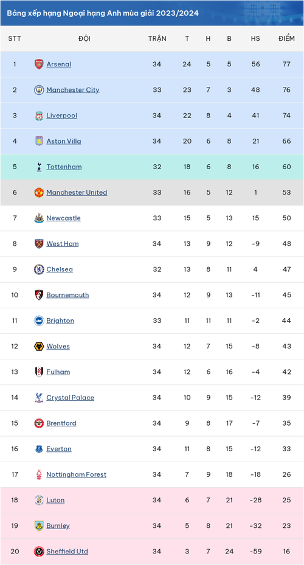Open the West Ham team page

click(62, 244)
